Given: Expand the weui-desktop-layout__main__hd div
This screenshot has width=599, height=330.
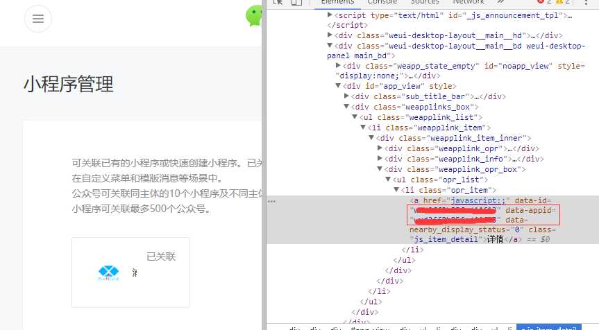Looking at the screenshot, I should point(330,35).
